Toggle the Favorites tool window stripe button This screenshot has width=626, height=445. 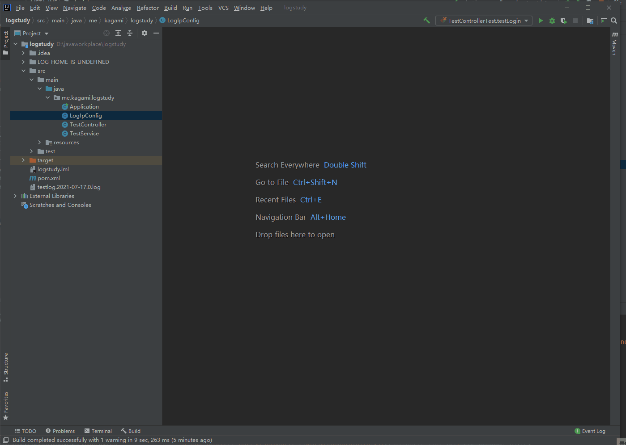pos(5,404)
